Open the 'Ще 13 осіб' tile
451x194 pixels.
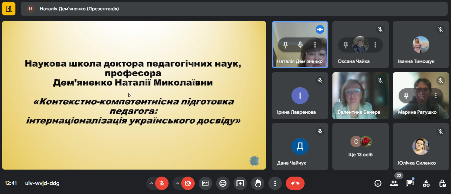360,147
